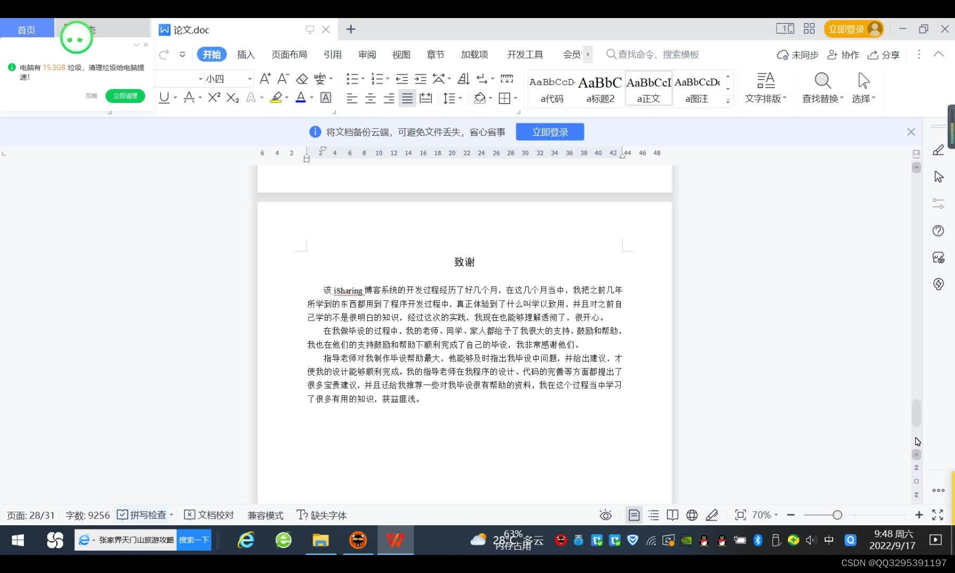Apply the a图注 caption style

697,88
